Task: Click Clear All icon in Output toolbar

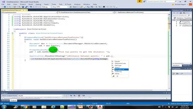Action: (79, 96)
